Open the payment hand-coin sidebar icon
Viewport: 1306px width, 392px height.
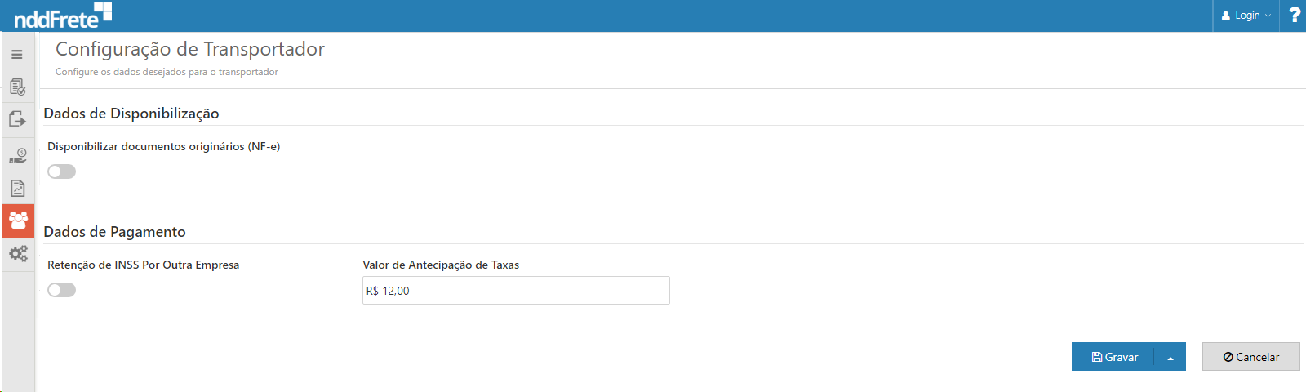(17, 154)
